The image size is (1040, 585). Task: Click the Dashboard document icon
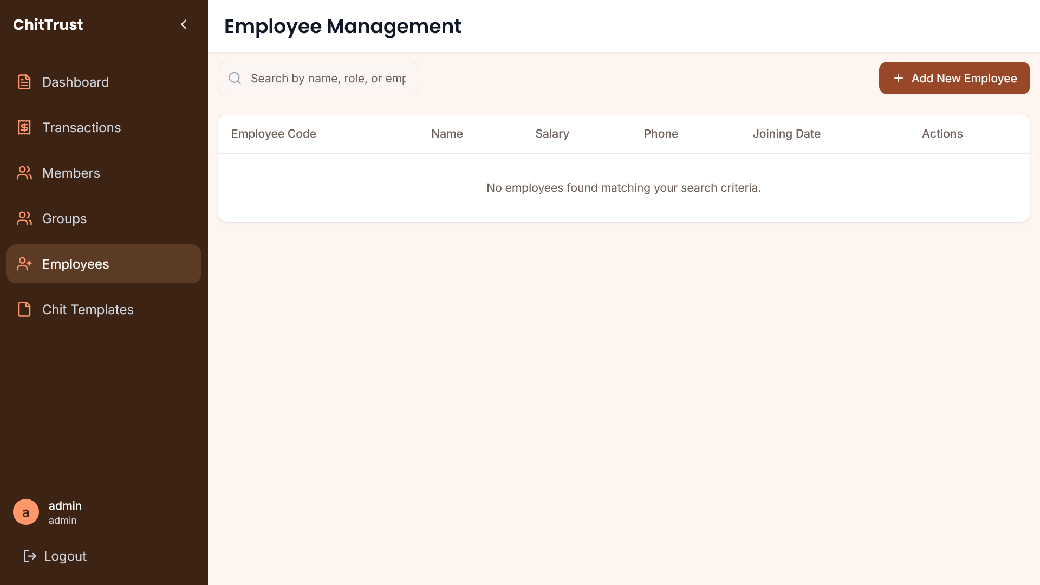click(x=24, y=82)
